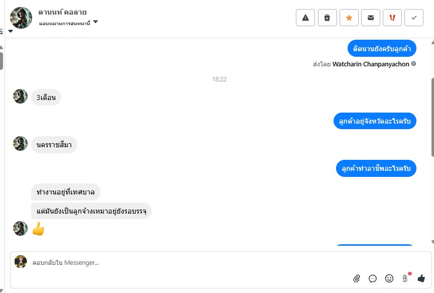Expand the small arrow below the profile picture
The height and width of the screenshot is (293, 434).
[x=11, y=31]
